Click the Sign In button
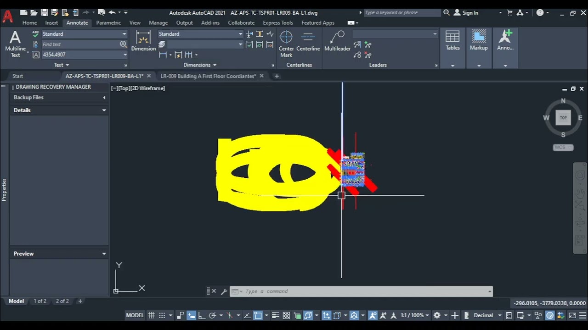 [466, 13]
